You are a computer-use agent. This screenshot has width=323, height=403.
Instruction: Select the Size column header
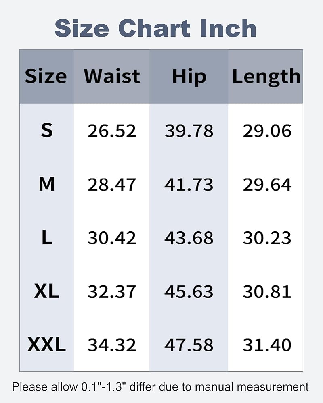(x=46, y=76)
